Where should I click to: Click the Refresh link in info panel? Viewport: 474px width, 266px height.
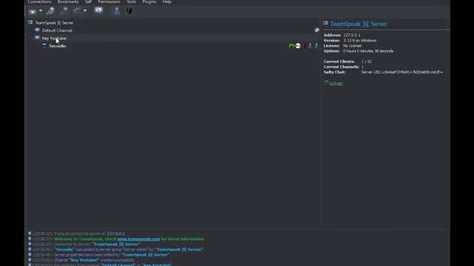click(336, 83)
